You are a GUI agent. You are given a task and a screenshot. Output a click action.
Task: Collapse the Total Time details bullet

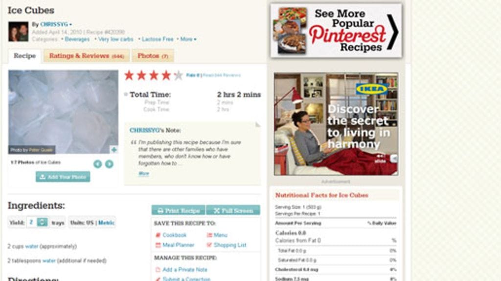tap(126, 94)
